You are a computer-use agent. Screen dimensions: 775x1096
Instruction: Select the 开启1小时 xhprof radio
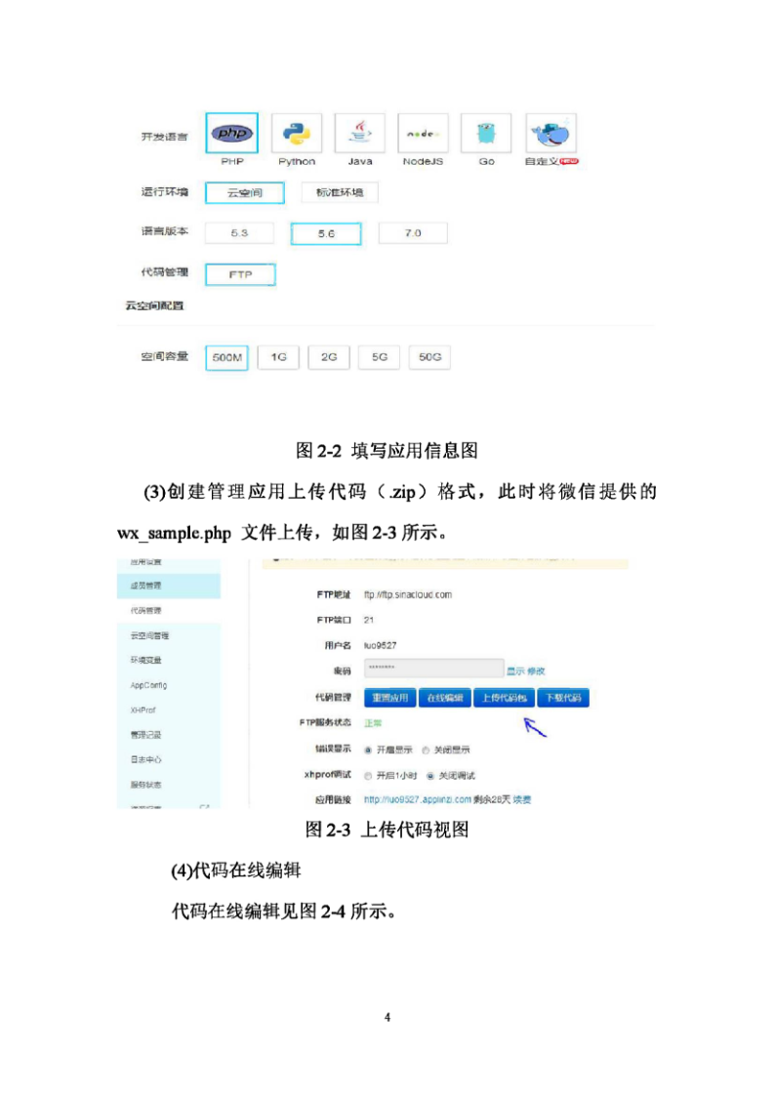tap(368, 776)
